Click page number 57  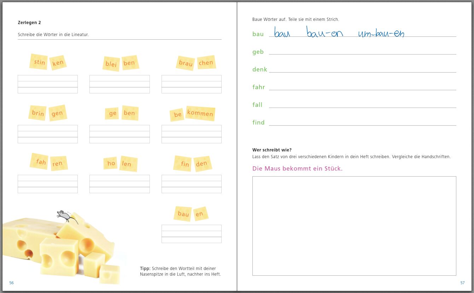click(x=462, y=283)
